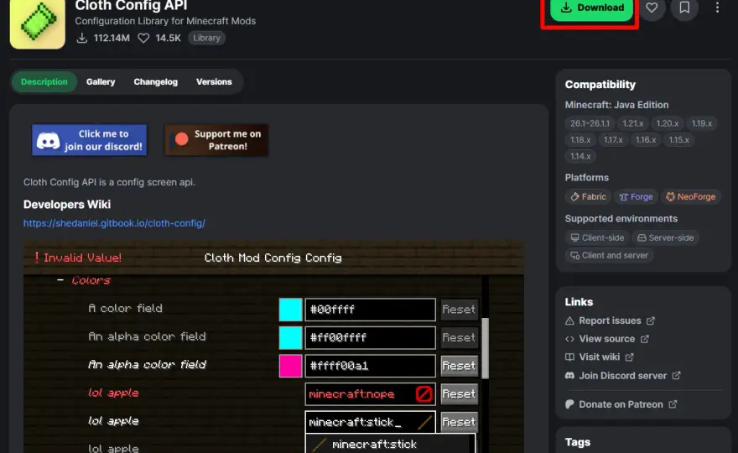738x453 pixels.
Task: Click the minecraft:nope input field
Action: click(x=371, y=394)
